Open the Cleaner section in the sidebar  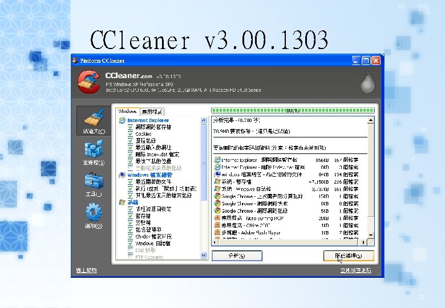pos(94,121)
